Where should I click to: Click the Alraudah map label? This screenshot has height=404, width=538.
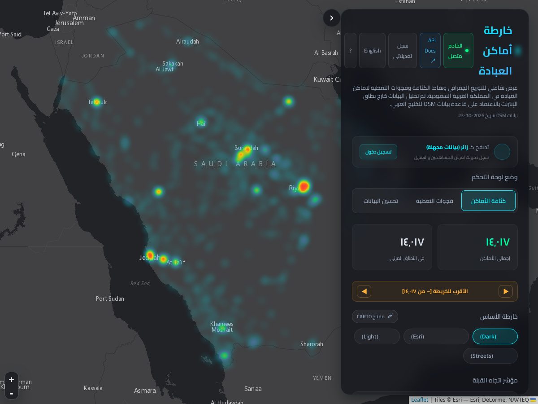point(187,41)
